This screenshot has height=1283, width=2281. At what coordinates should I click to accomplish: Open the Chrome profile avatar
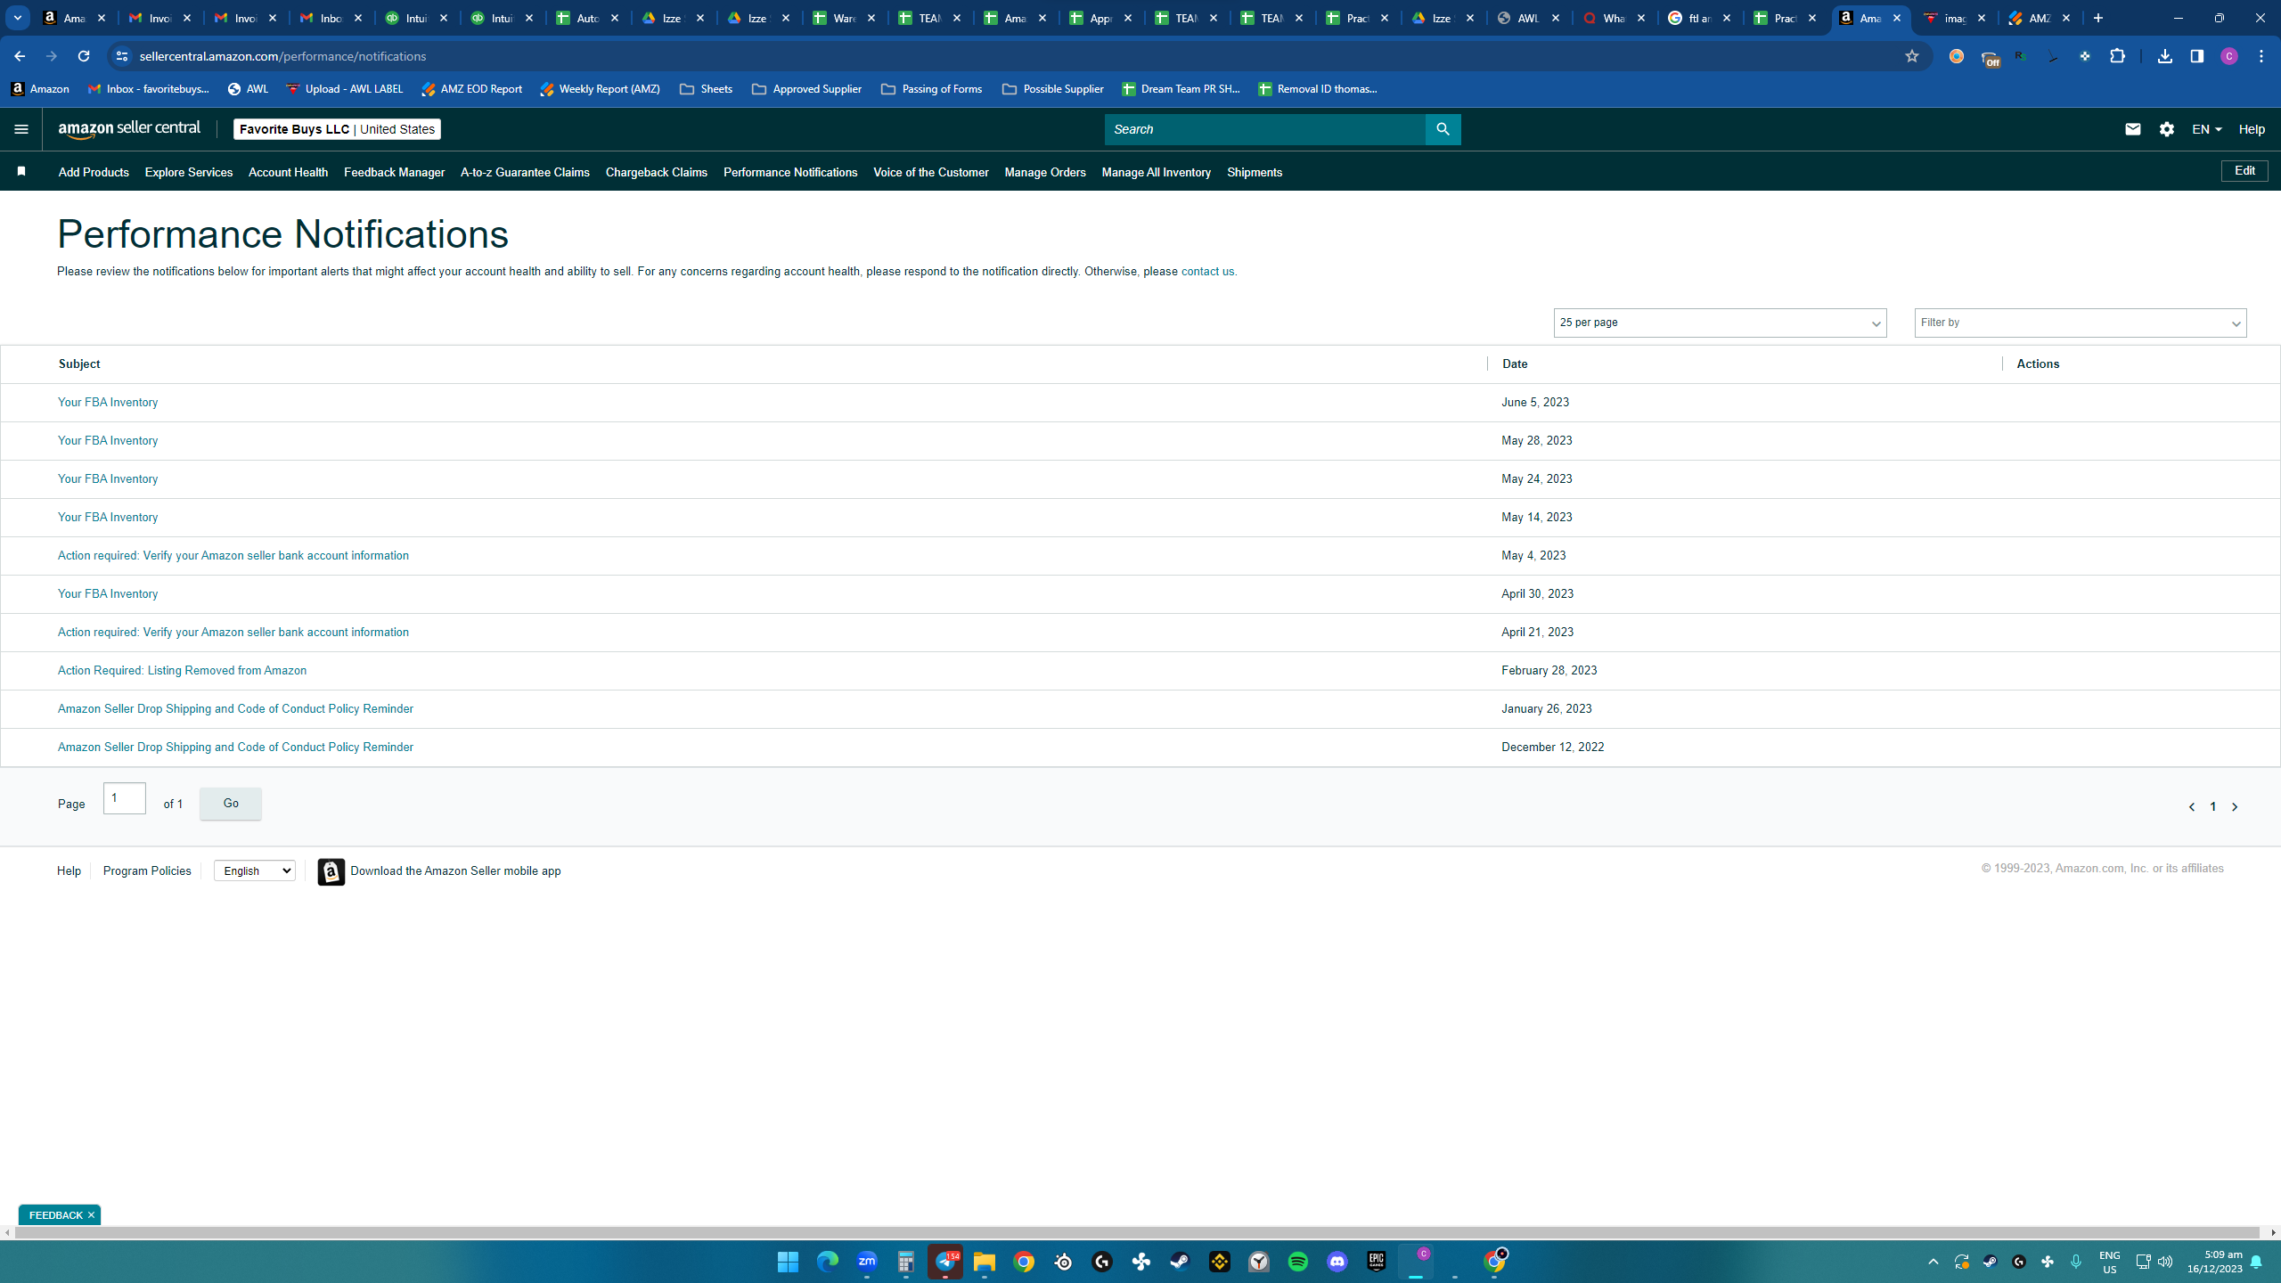click(2229, 56)
